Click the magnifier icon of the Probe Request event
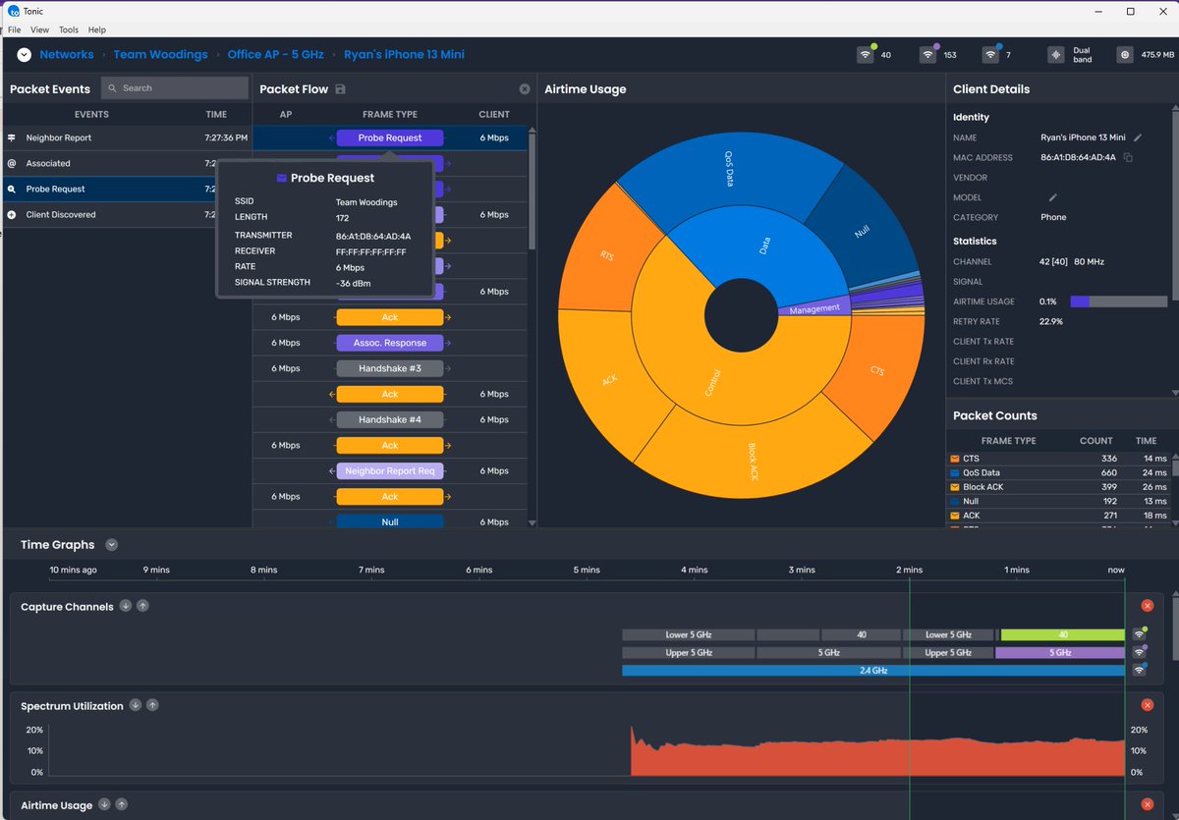Screen dimensions: 1179x820 coord(12,189)
